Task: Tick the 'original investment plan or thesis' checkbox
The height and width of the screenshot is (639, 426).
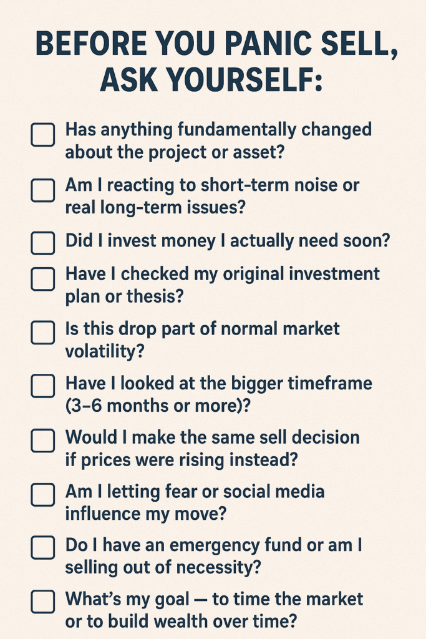Action: click(42, 280)
